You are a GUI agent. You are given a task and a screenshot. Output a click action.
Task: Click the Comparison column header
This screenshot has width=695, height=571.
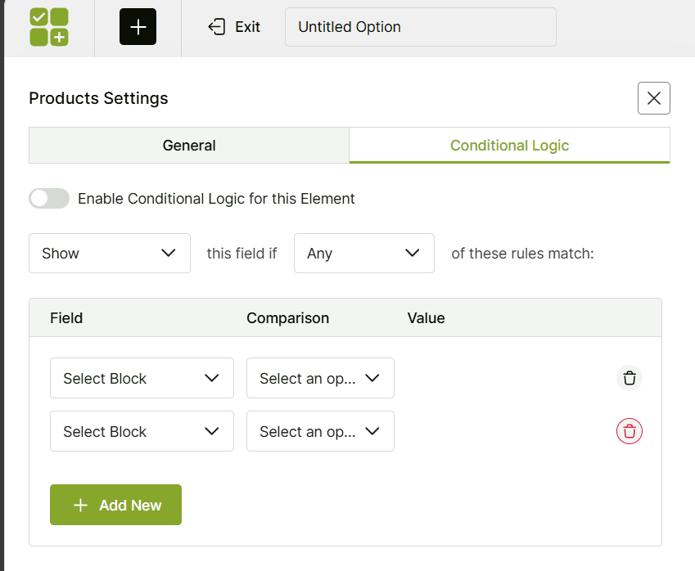[287, 318]
